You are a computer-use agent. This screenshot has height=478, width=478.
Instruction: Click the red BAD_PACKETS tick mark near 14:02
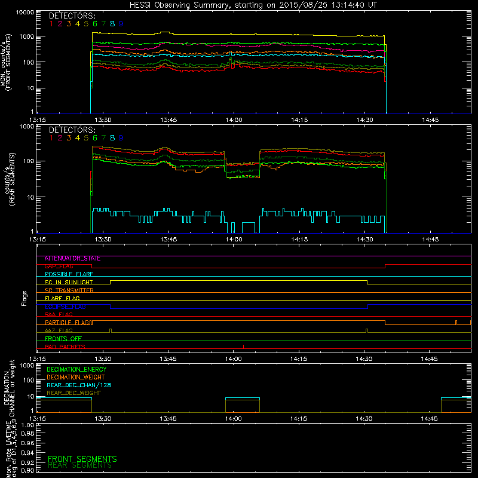coord(243,347)
